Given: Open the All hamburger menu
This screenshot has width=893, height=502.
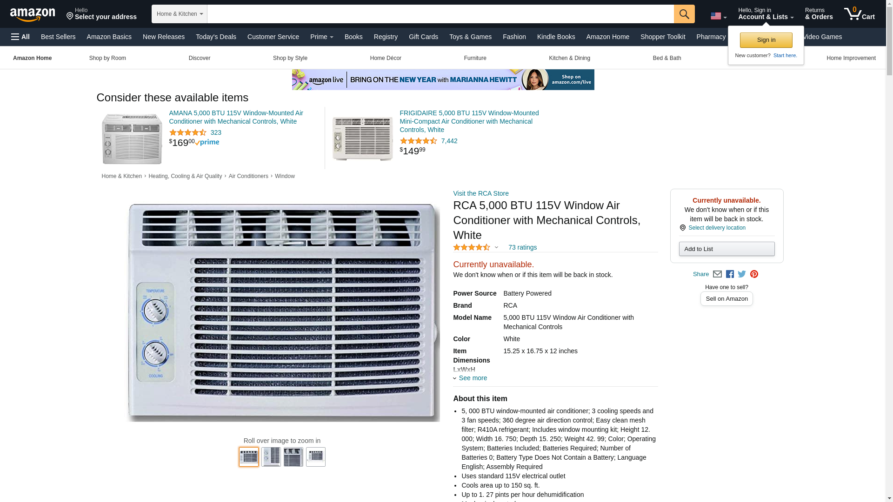Looking at the screenshot, I should coord(20,37).
